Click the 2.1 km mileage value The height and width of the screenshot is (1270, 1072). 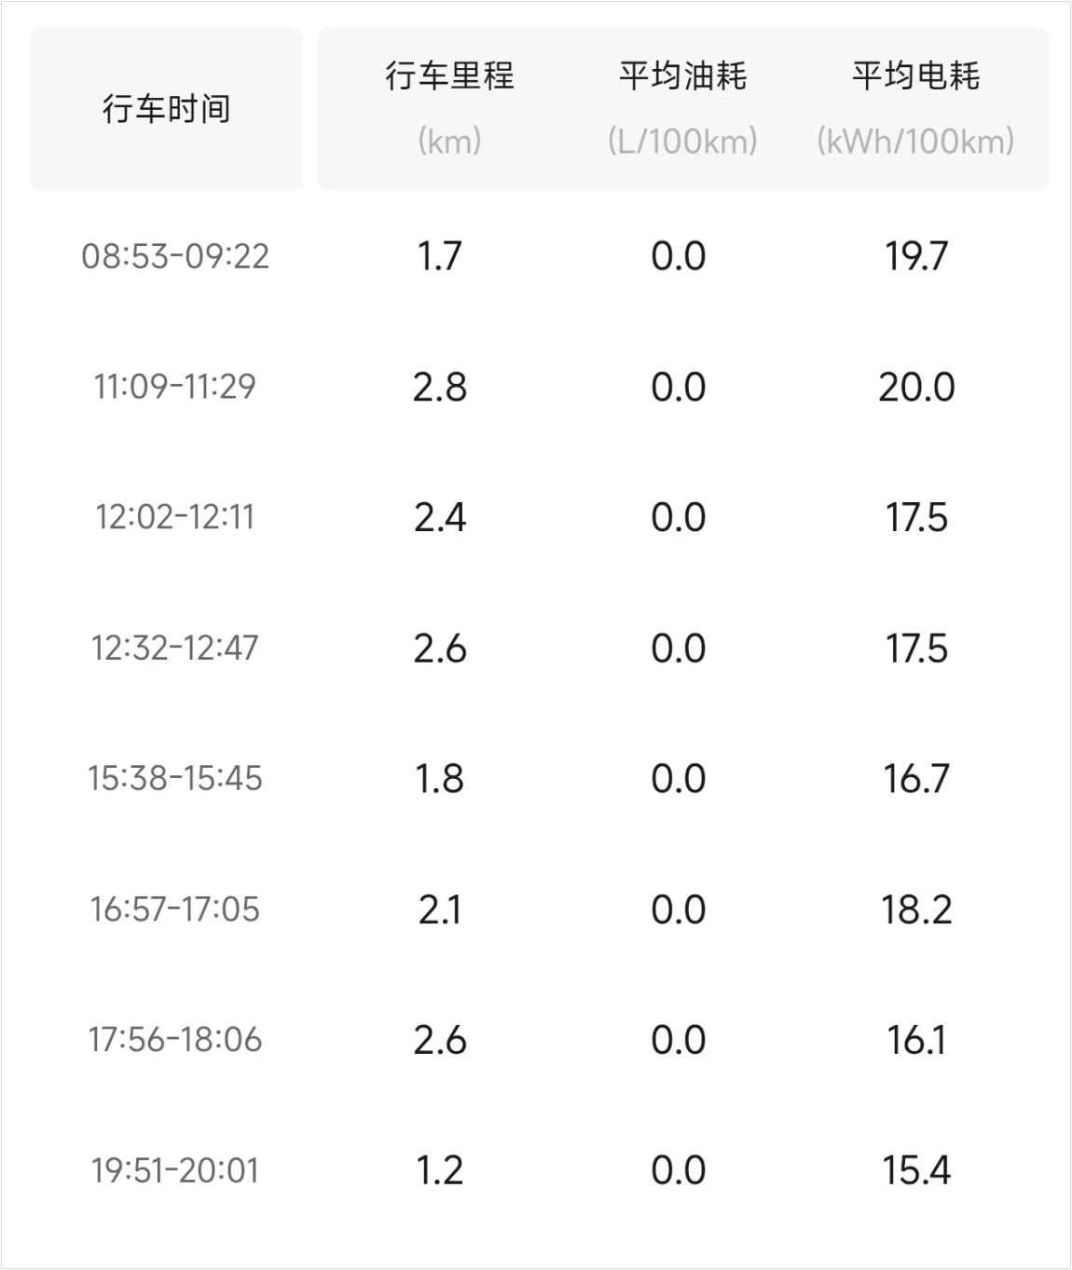[440, 908]
